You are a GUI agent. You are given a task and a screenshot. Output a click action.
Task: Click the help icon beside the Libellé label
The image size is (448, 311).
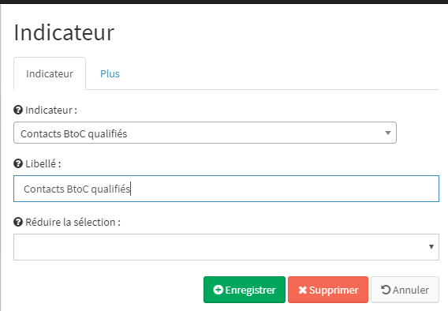coord(18,163)
